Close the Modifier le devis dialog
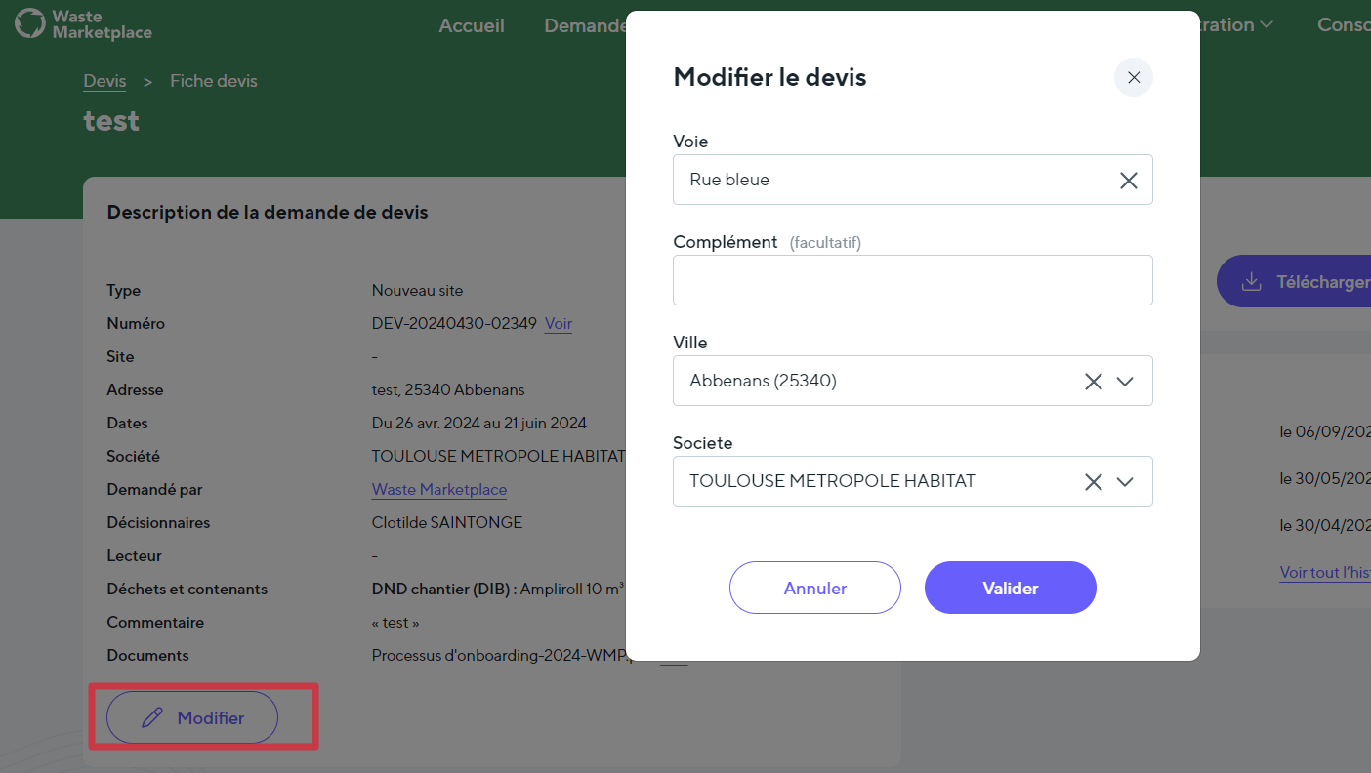The height and width of the screenshot is (773, 1371). [1133, 78]
